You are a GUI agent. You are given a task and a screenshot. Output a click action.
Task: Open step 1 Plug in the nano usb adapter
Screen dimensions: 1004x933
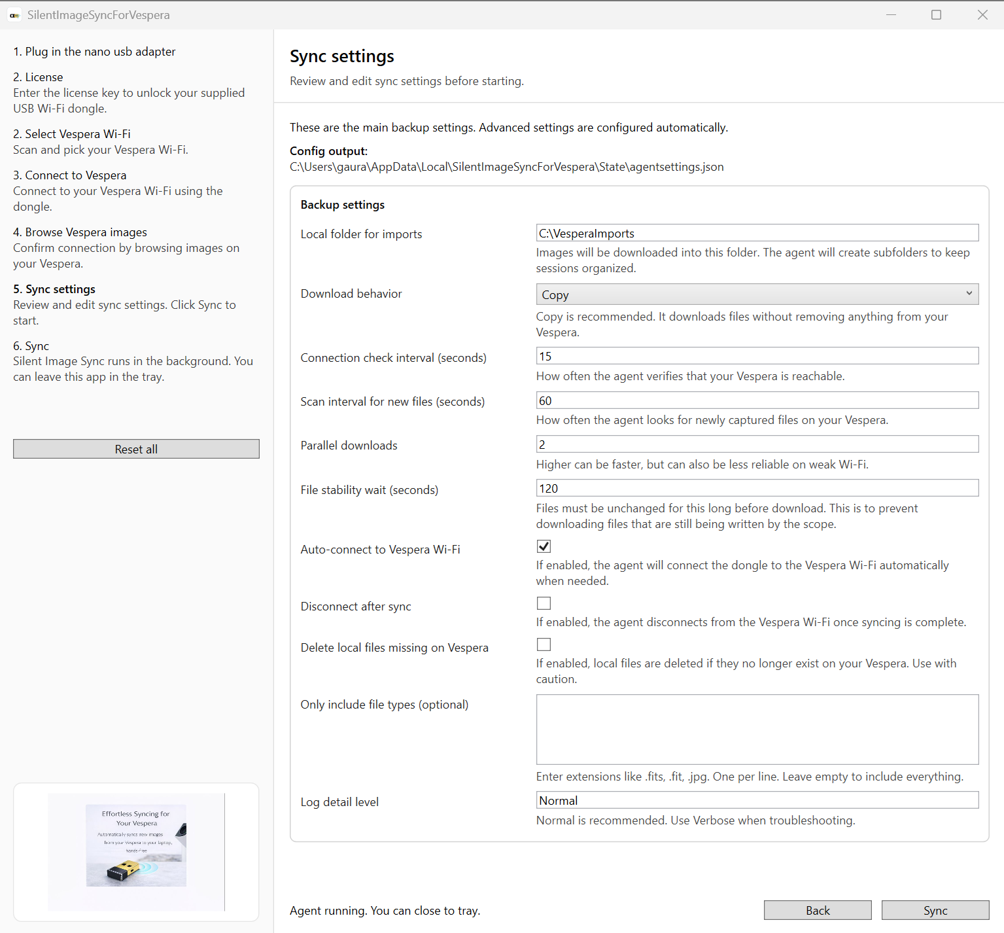(x=94, y=52)
